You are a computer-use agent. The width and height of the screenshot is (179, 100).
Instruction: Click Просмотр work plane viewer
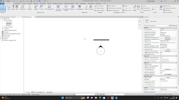(x=167, y=10)
